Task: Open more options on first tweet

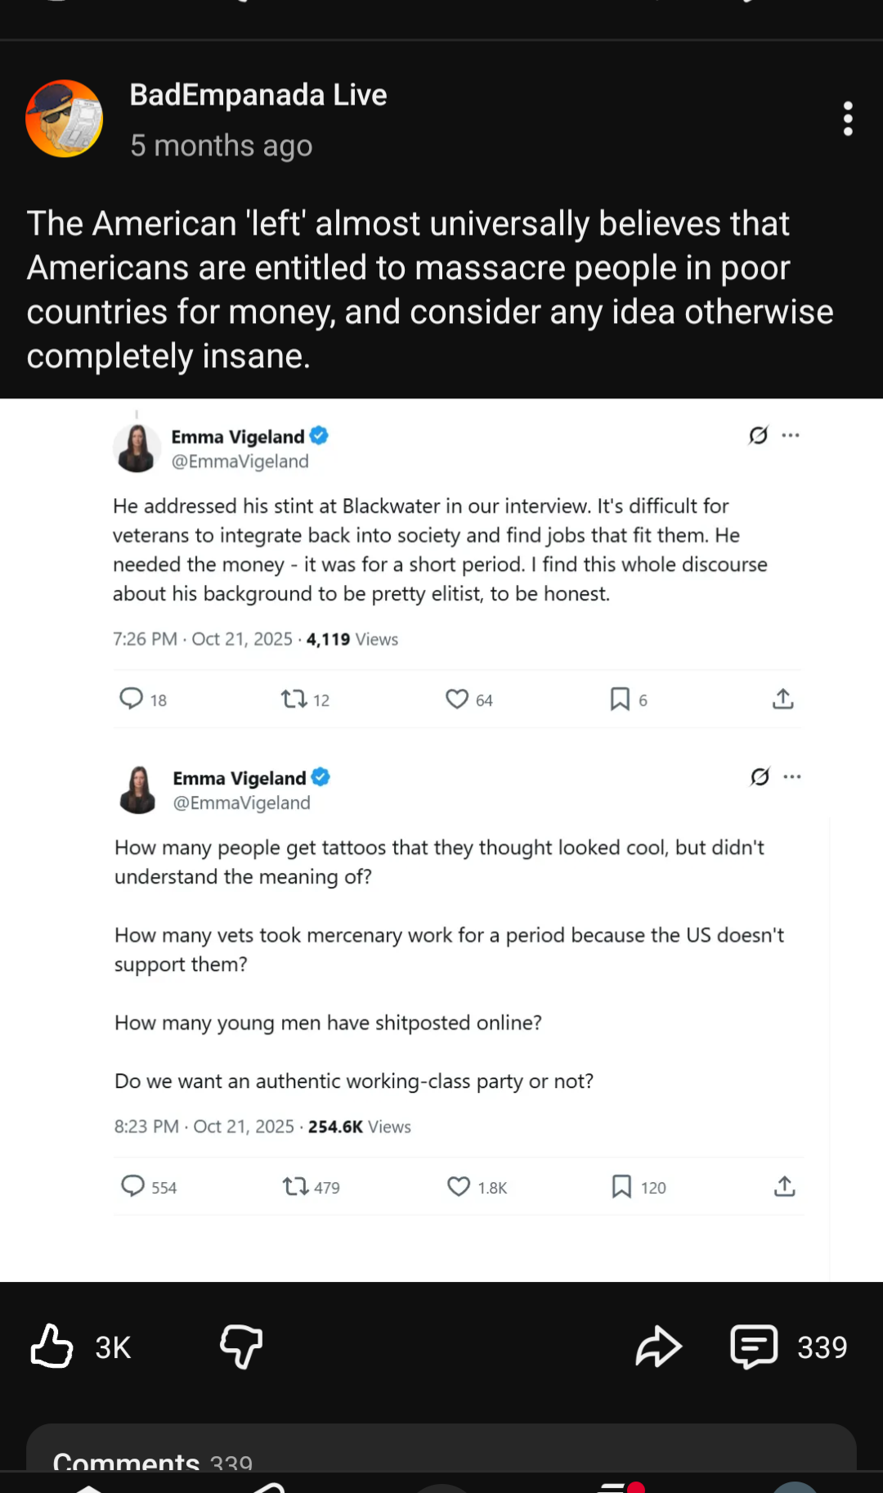Action: (x=791, y=435)
